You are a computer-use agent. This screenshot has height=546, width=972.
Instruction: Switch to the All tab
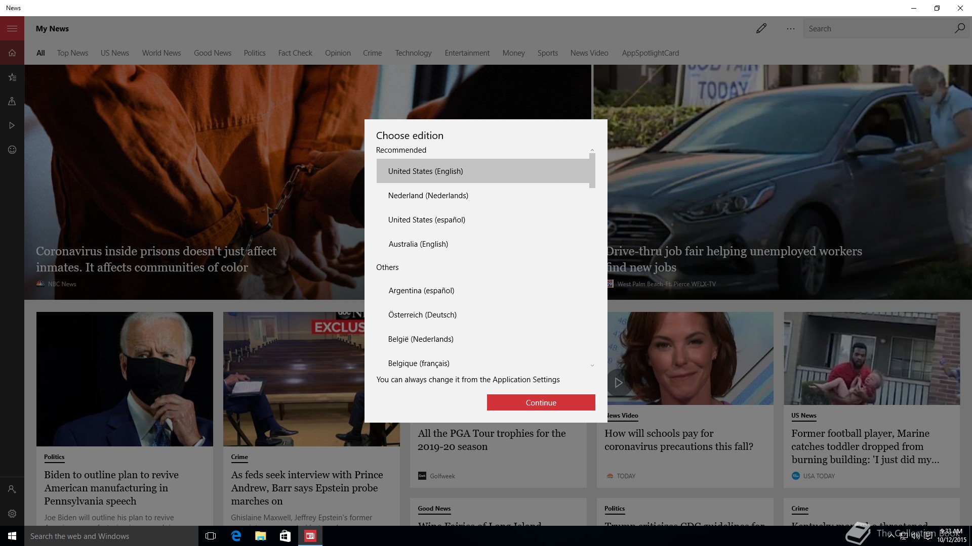[40, 53]
